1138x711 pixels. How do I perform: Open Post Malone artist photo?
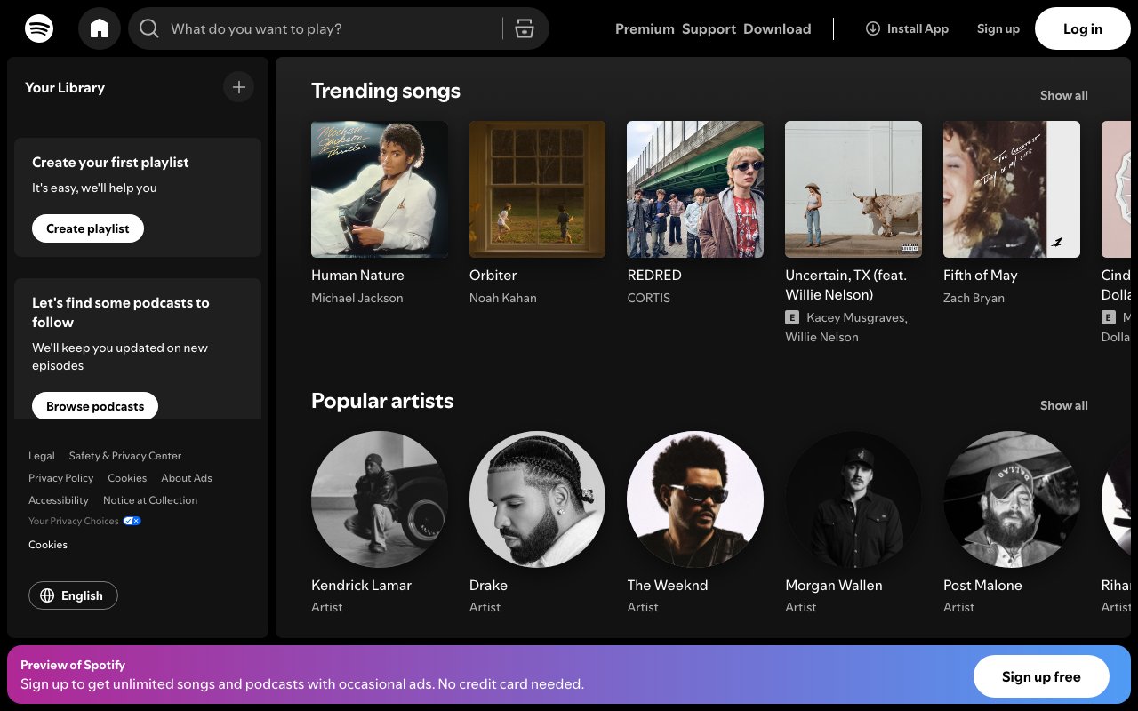(x=1012, y=499)
